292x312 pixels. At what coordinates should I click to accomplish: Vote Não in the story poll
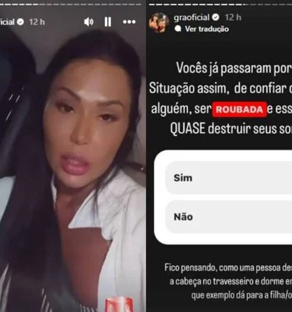coord(228,217)
